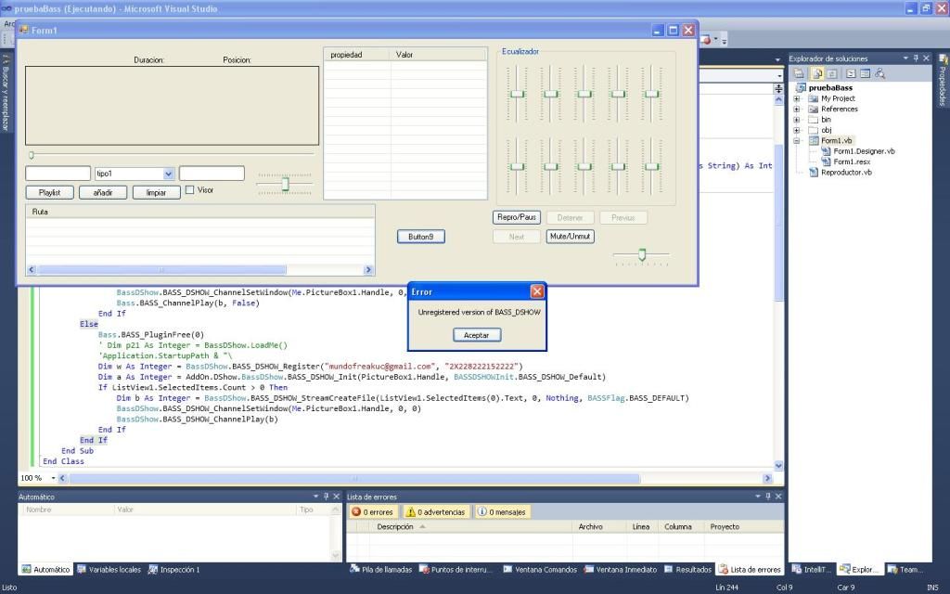The height and width of the screenshot is (594, 950).
Task: Click Refresh icon in Solution Explorer toolbar
Action: (832, 73)
